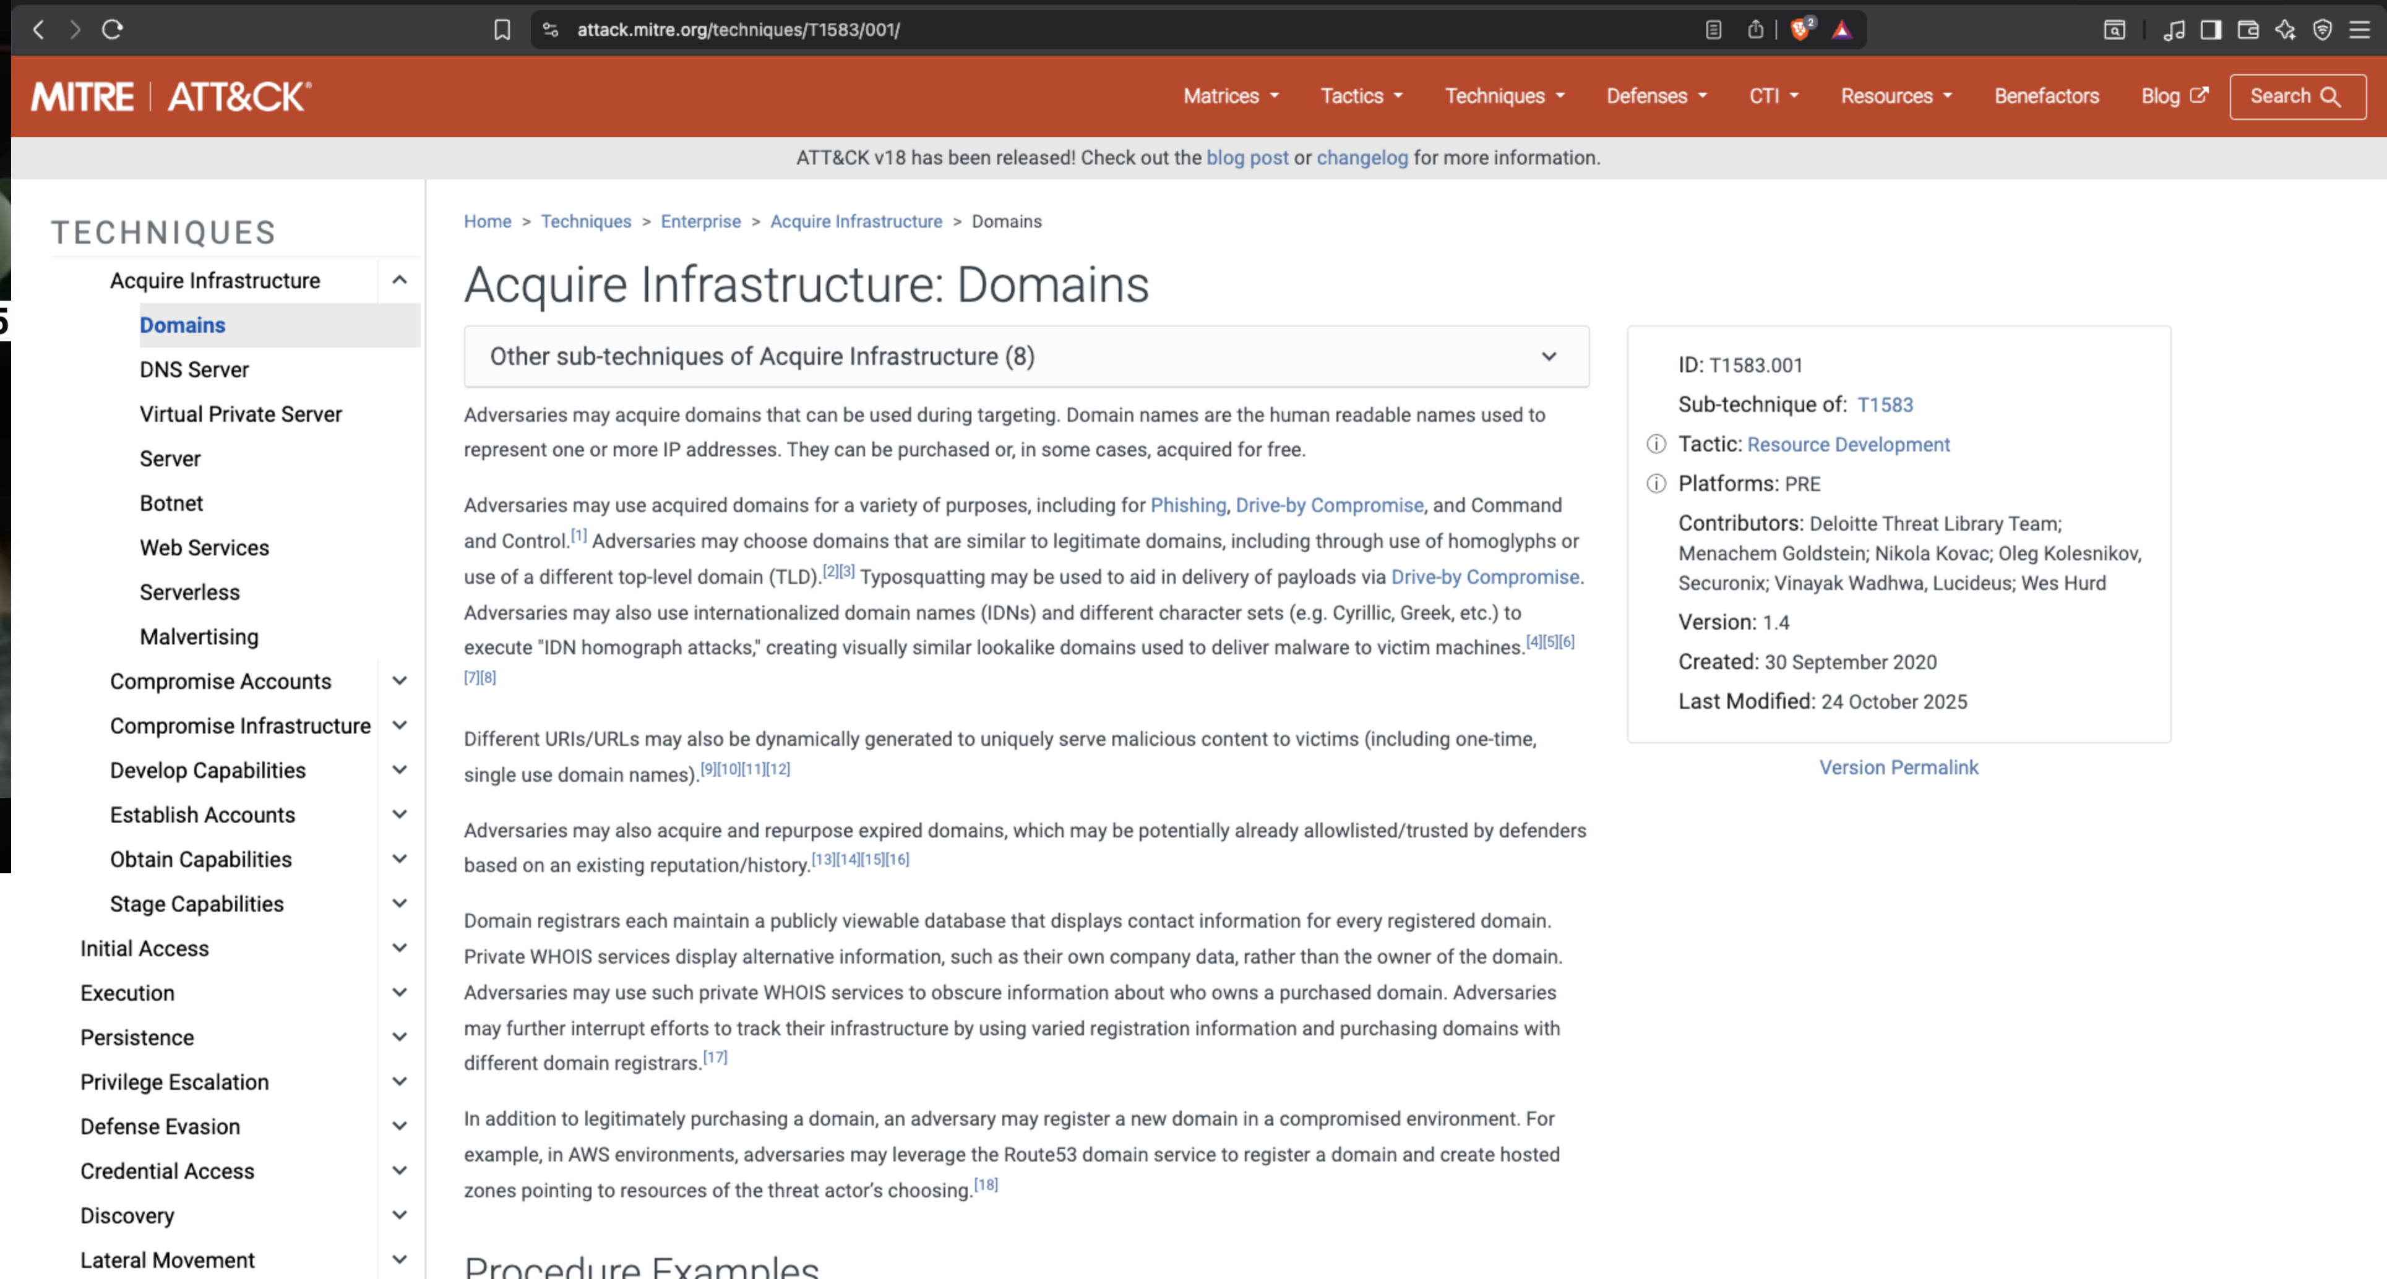This screenshot has height=1279, width=2387.
Task: Click the Search button in the navbar
Action: [x=2297, y=96]
